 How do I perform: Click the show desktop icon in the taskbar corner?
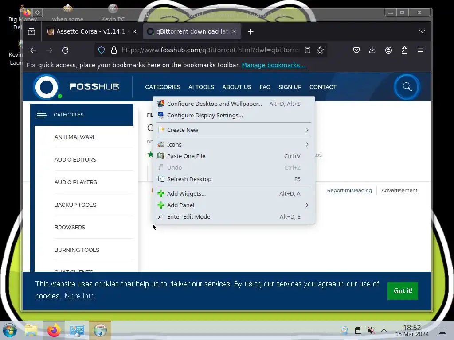(442, 330)
